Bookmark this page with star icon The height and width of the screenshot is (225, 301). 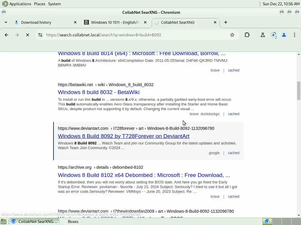click(232, 35)
